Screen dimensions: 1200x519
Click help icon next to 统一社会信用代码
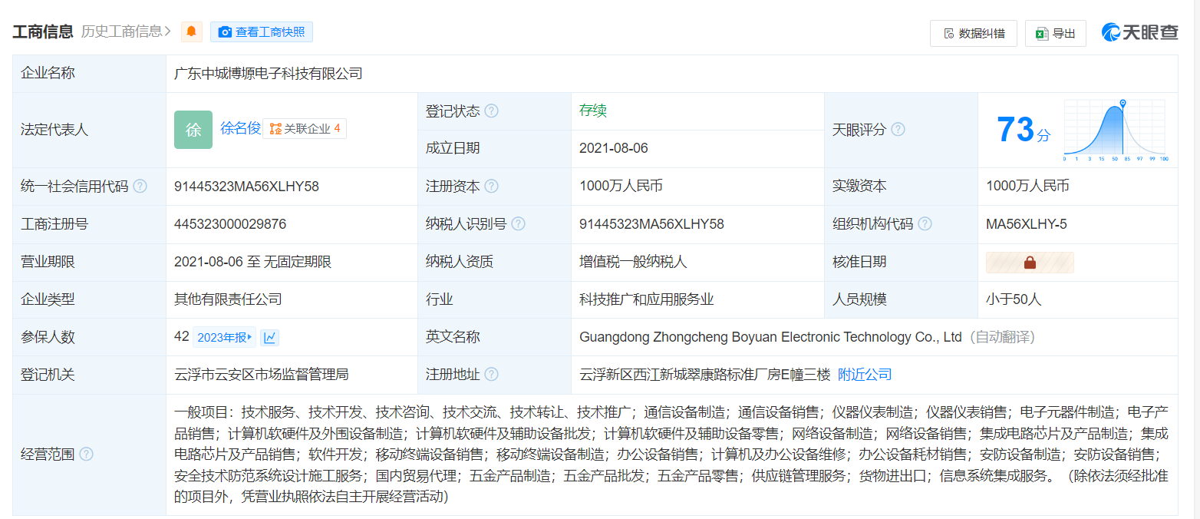(x=140, y=187)
